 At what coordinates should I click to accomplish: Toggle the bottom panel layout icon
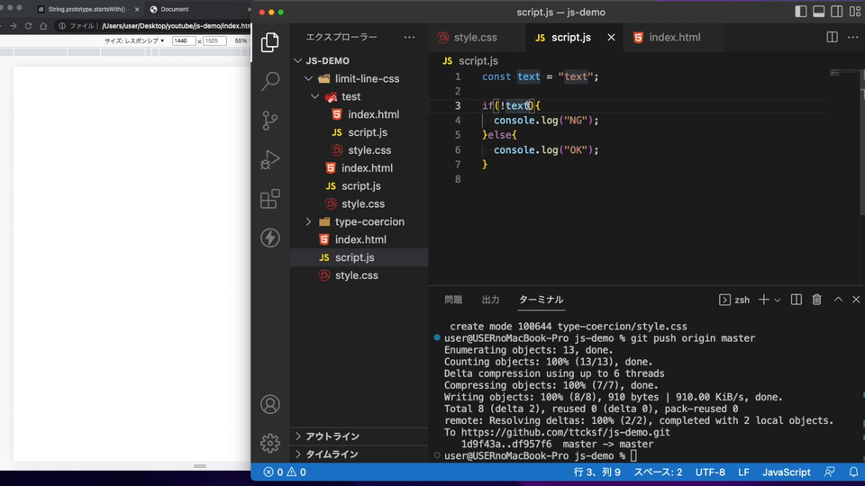[819, 12]
